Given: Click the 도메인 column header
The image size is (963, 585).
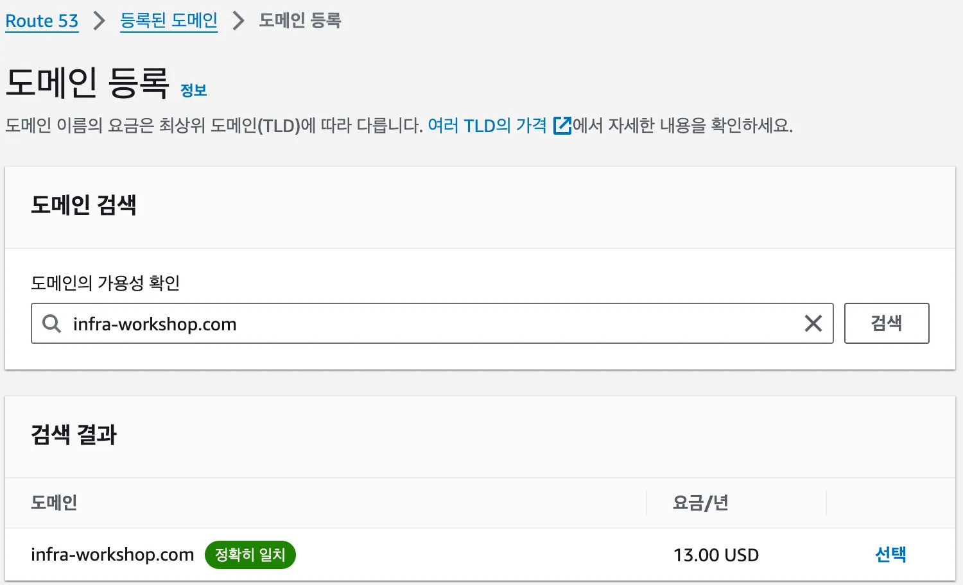Looking at the screenshot, I should (54, 502).
